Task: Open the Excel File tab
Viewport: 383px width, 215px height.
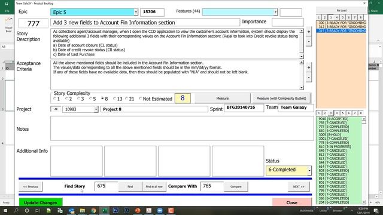Action: (7, 11)
